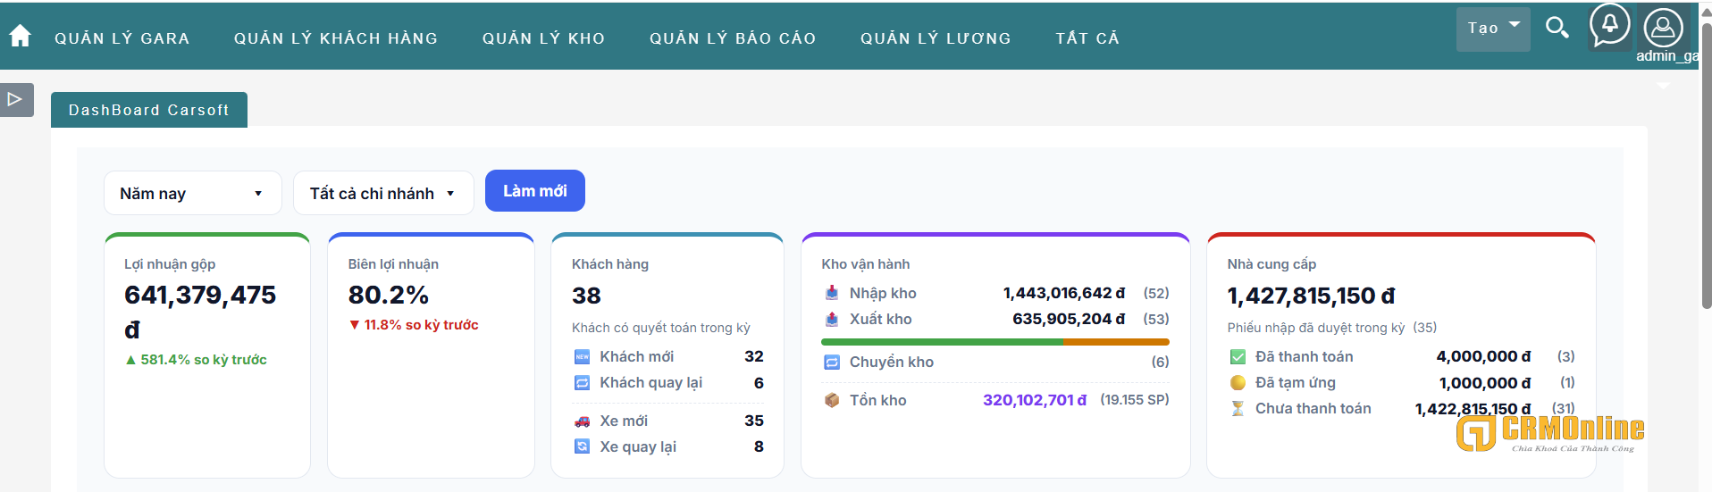The image size is (1712, 492).
Task: Click the customer count 38
Action: pyautogui.click(x=586, y=296)
